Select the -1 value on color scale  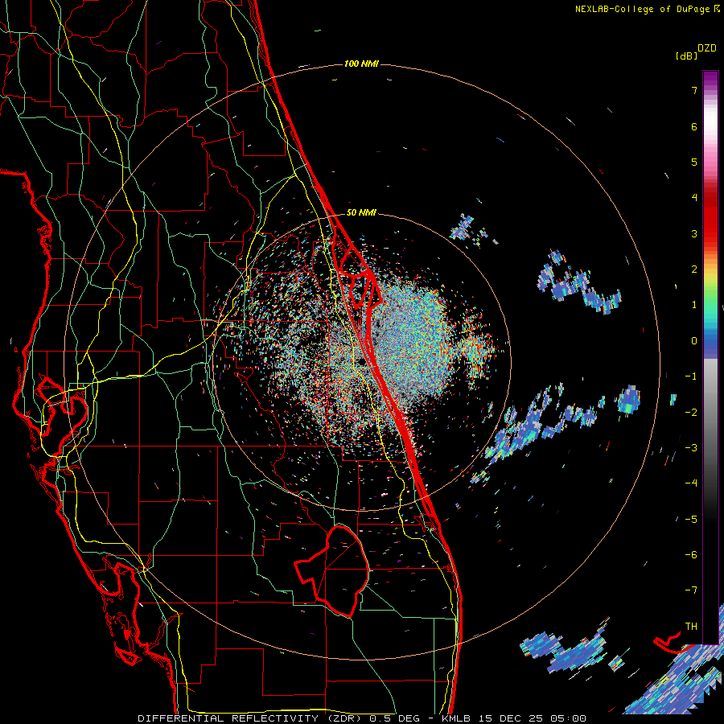click(691, 376)
